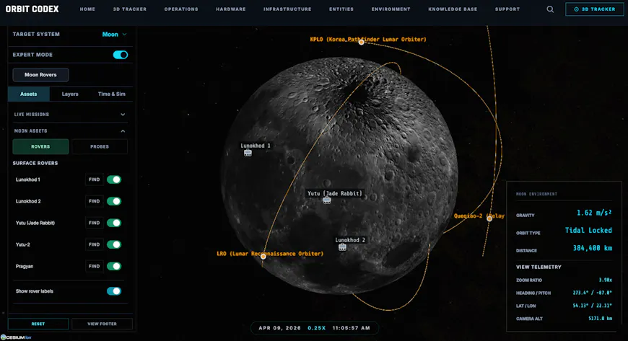The width and height of the screenshot is (628, 341).
Task: Open the Home menu item
Action: tap(87, 9)
